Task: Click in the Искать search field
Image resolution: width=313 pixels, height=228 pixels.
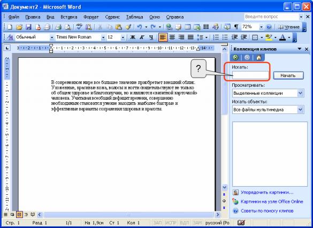Action: 250,75
